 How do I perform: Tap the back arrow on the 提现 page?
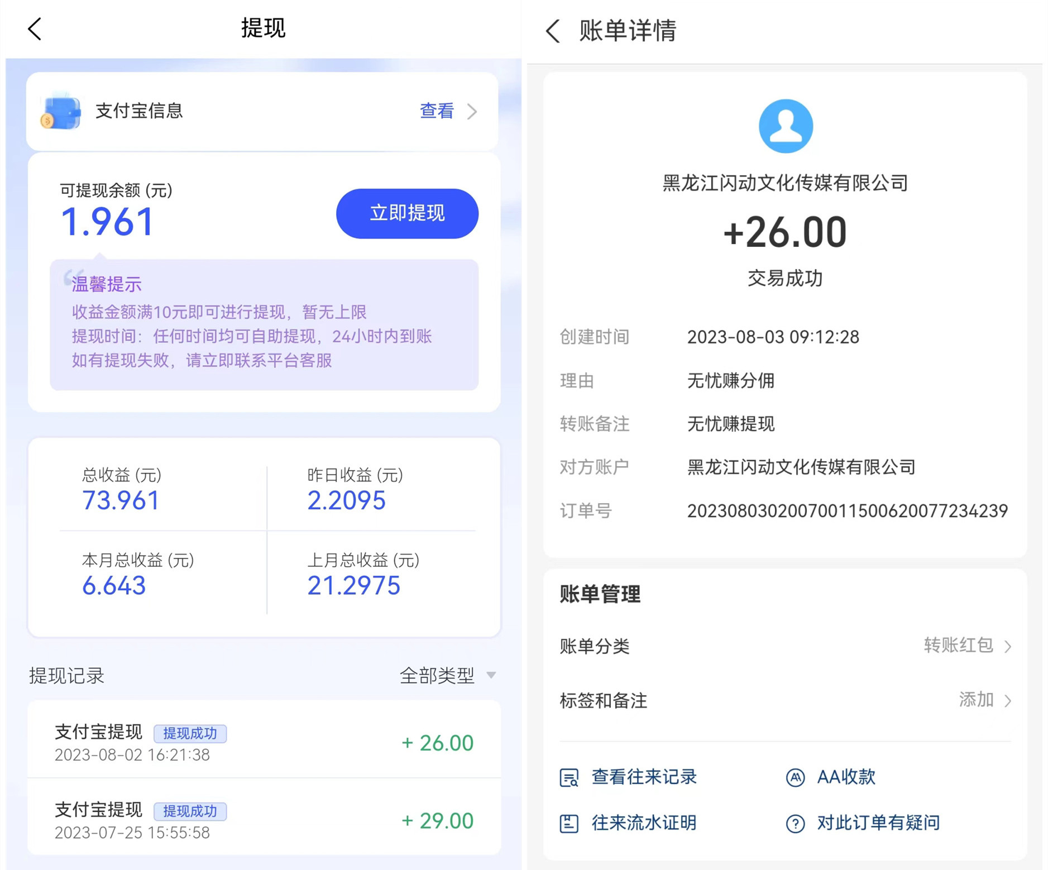(35, 28)
